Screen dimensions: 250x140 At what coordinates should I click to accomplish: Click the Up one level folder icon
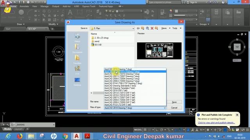143,28
